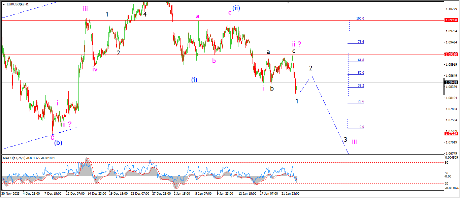Click the 1.07229 red price label
Viewport: 460px width, 198px height.
(x=451, y=134)
